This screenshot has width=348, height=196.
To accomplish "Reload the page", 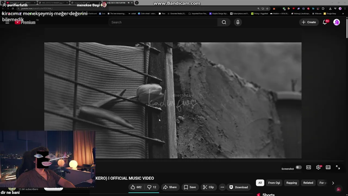I will point(13,8).
